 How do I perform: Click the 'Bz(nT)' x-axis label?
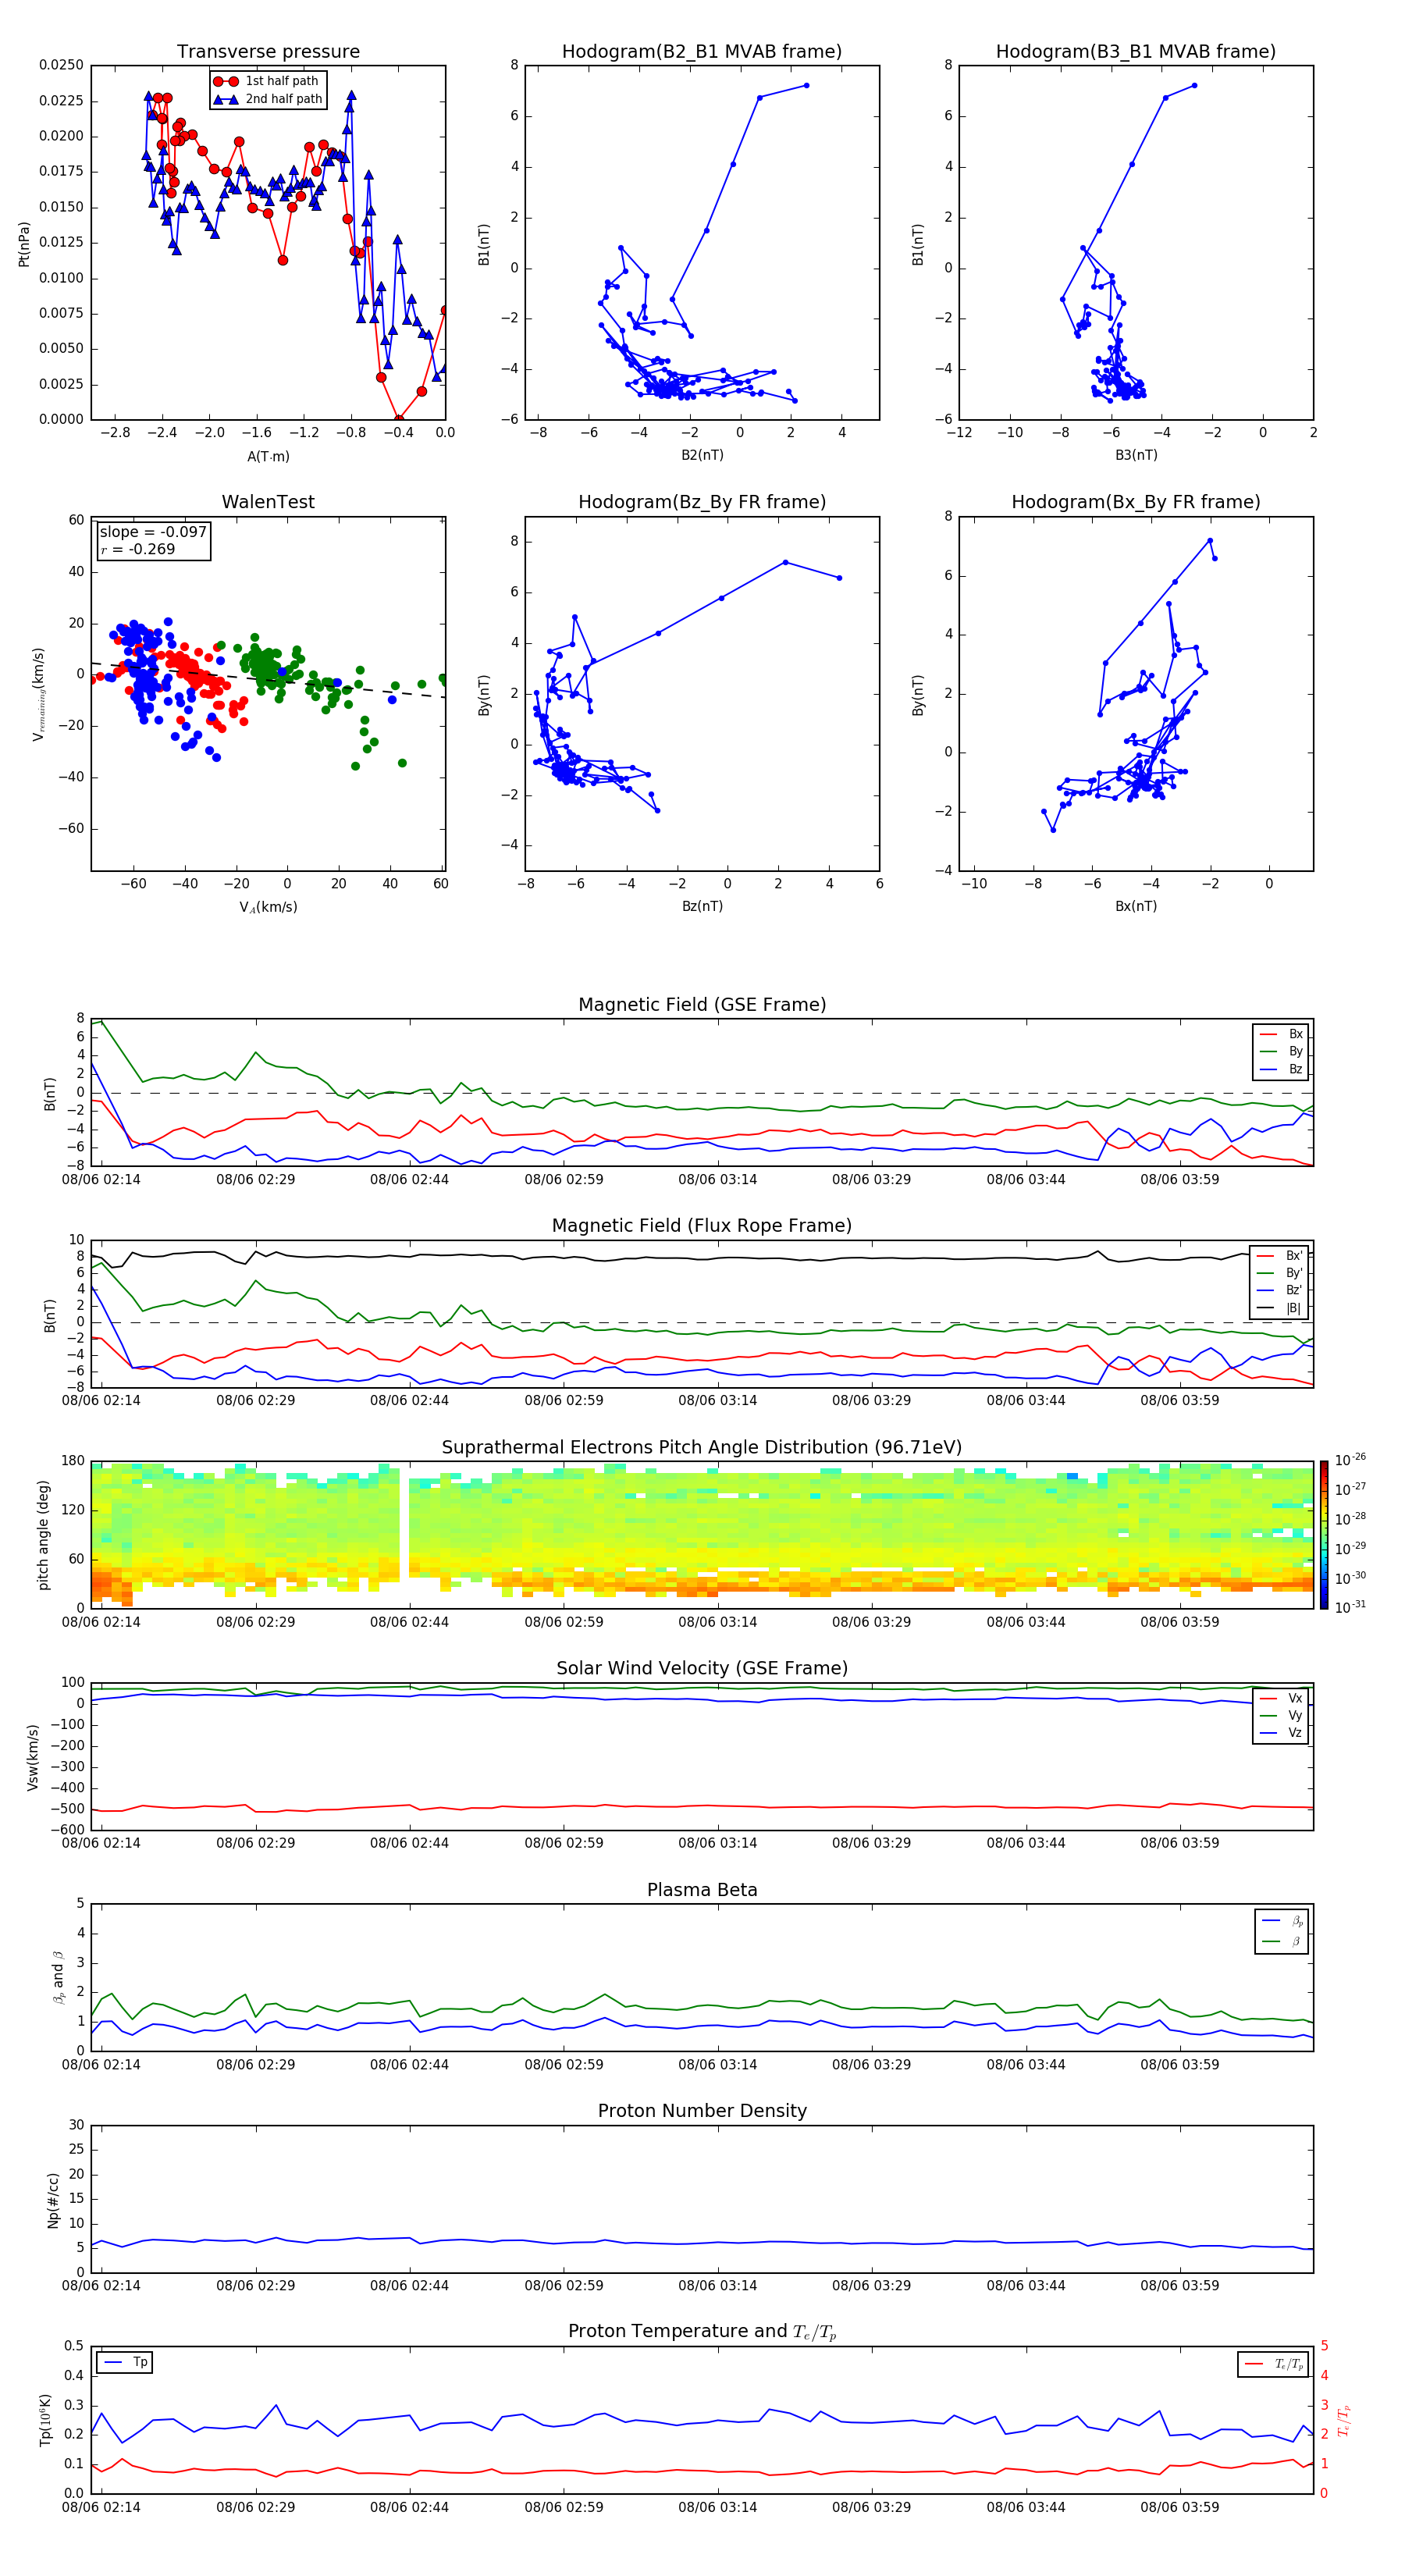[x=702, y=906]
